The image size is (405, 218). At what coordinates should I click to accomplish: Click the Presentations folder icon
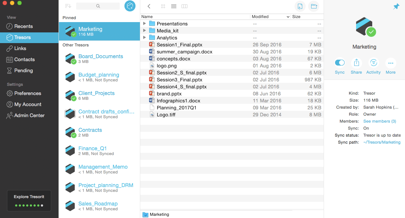coord(152,24)
